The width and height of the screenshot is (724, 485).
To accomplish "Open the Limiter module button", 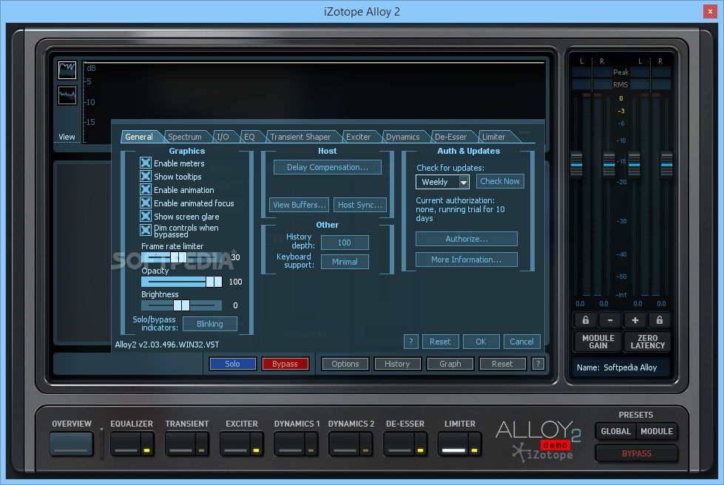I will pyautogui.click(x=453, y=444).
